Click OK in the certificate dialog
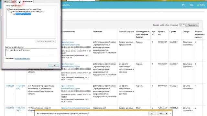207x116 pixels. (x=54, y=65)
